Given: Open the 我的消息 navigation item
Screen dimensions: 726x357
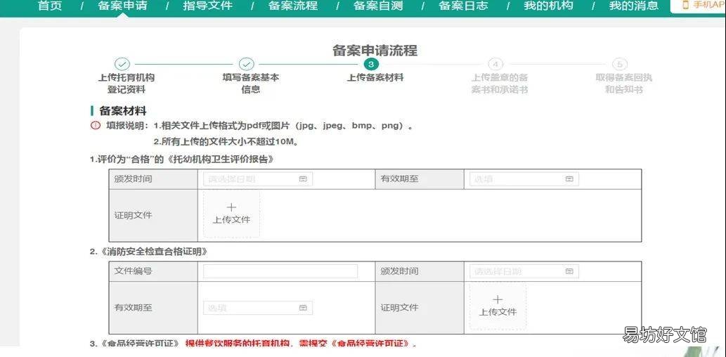Looking at the screenshot, I should pyautogui.click(x=633, y=6).
